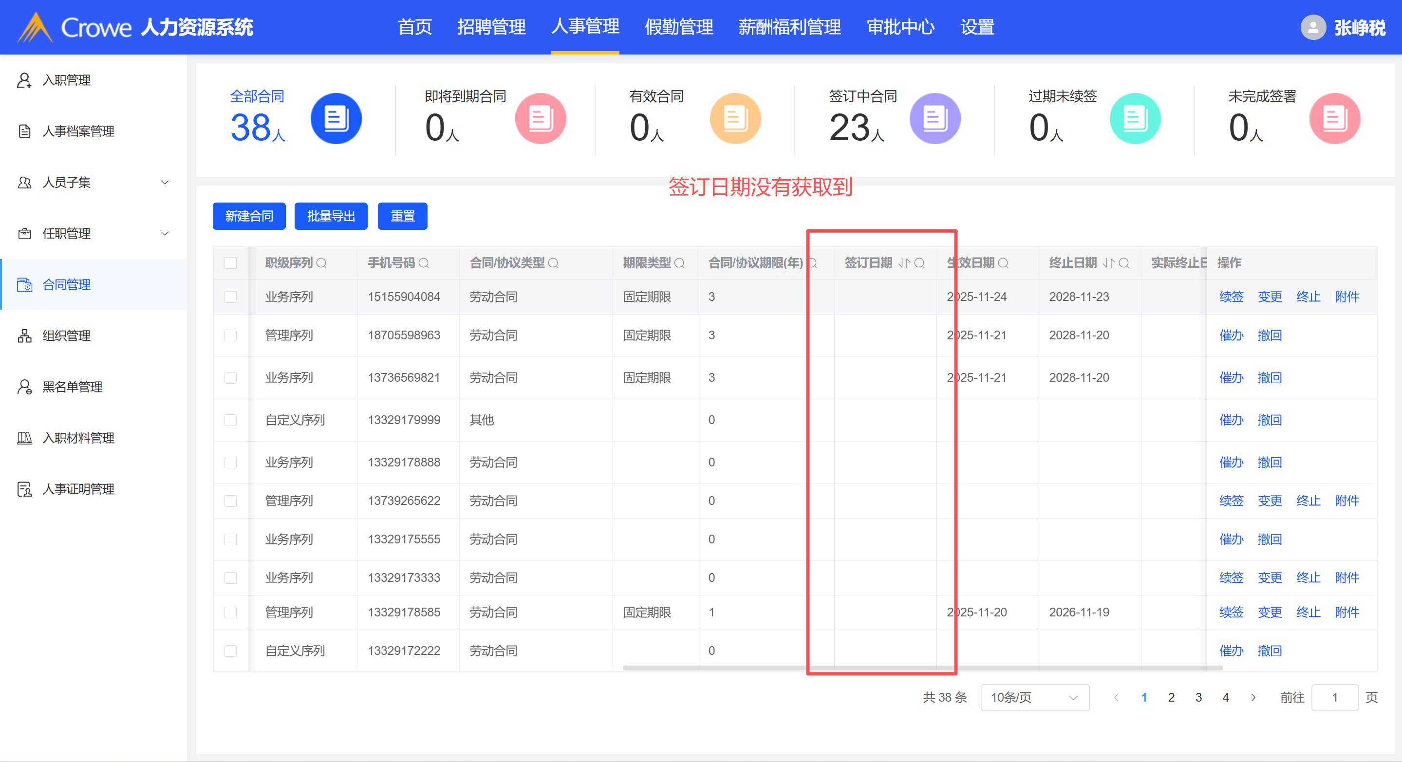Open the 假勤管理 top menu
The image size is (1402, 762).
[678, 27]
